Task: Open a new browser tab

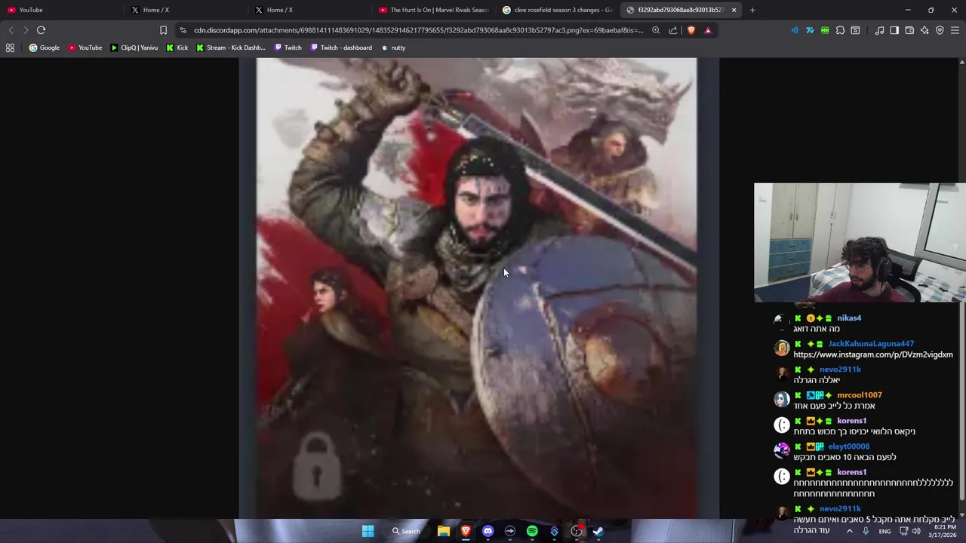Action: 752,10
